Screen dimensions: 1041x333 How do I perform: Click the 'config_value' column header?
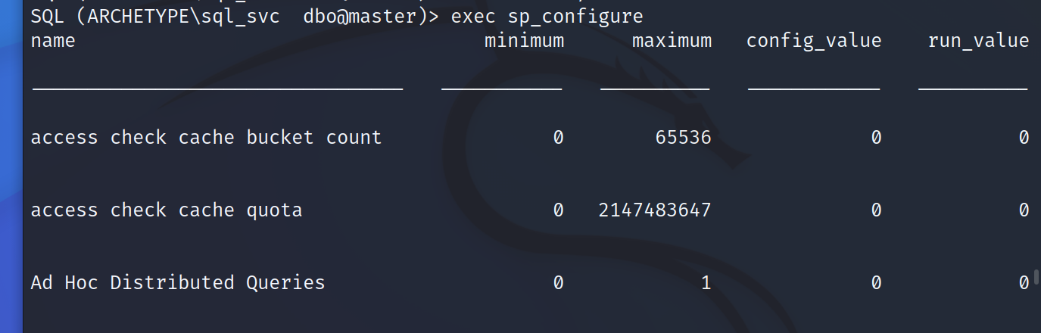[814, 41]
